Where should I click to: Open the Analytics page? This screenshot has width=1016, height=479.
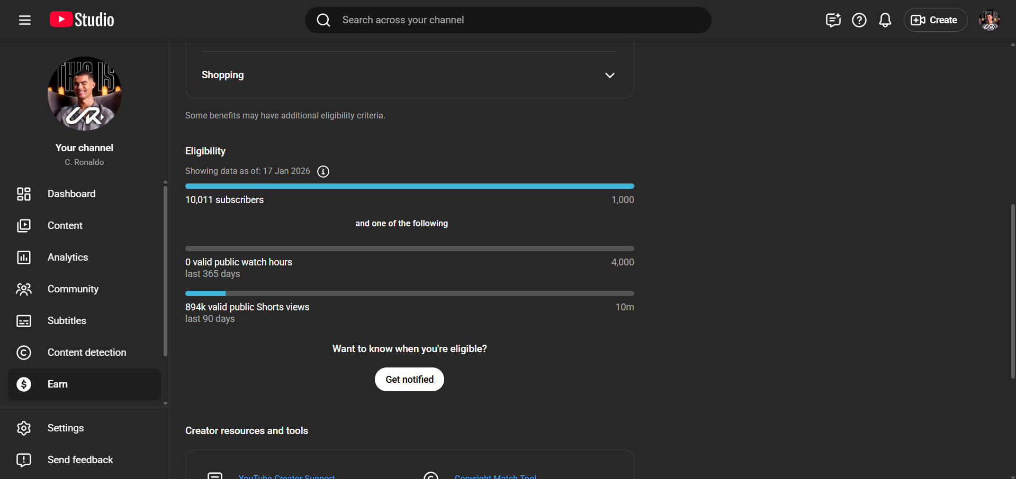68,257
